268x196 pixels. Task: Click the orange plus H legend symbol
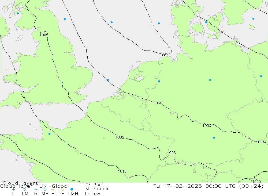point(53,189)
